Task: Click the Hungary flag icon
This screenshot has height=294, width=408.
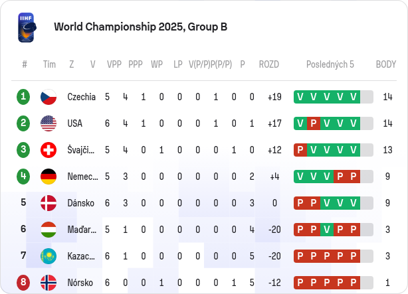Action: point(49,230)
